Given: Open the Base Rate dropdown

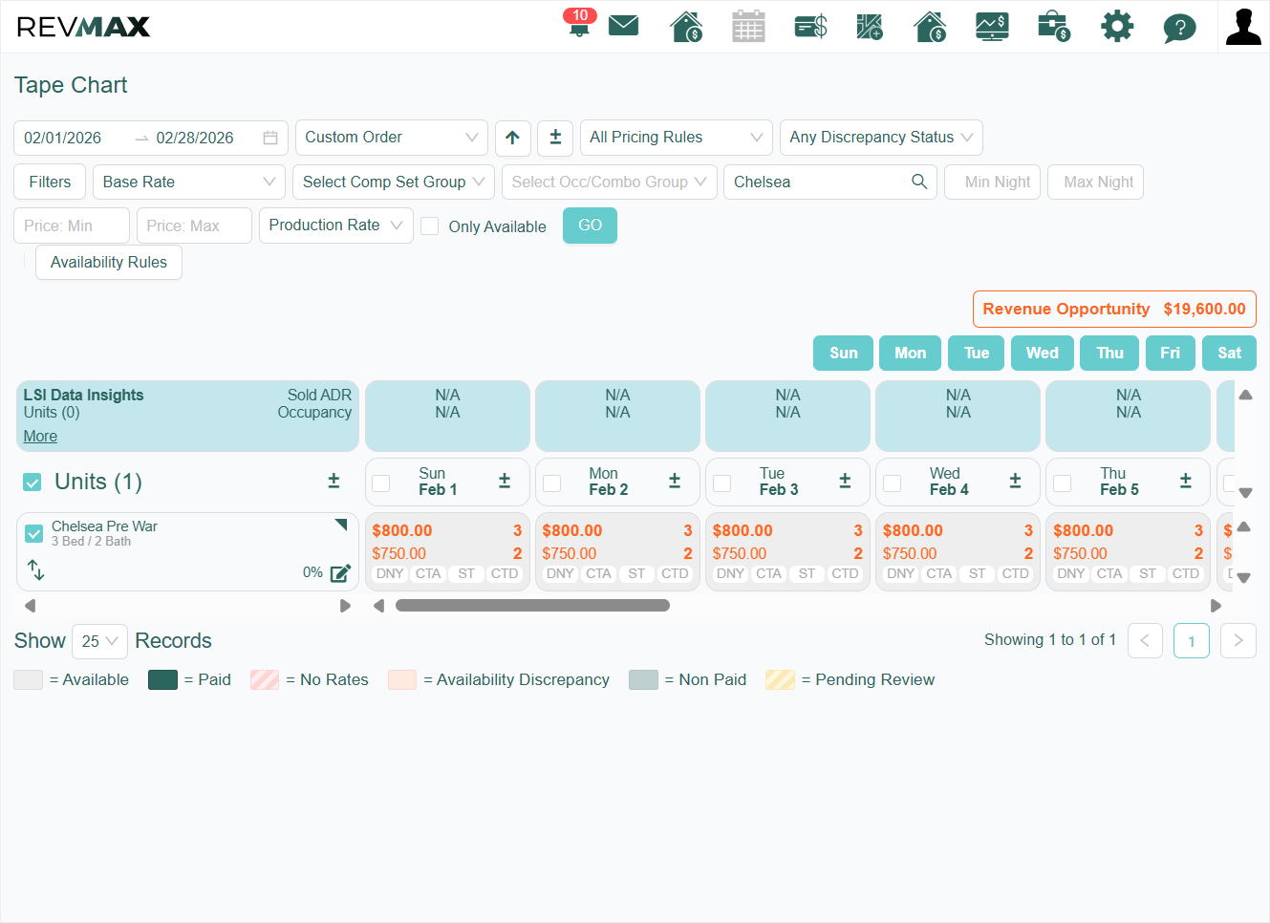Looking at the screenshot, I should [x=189, y=182].
